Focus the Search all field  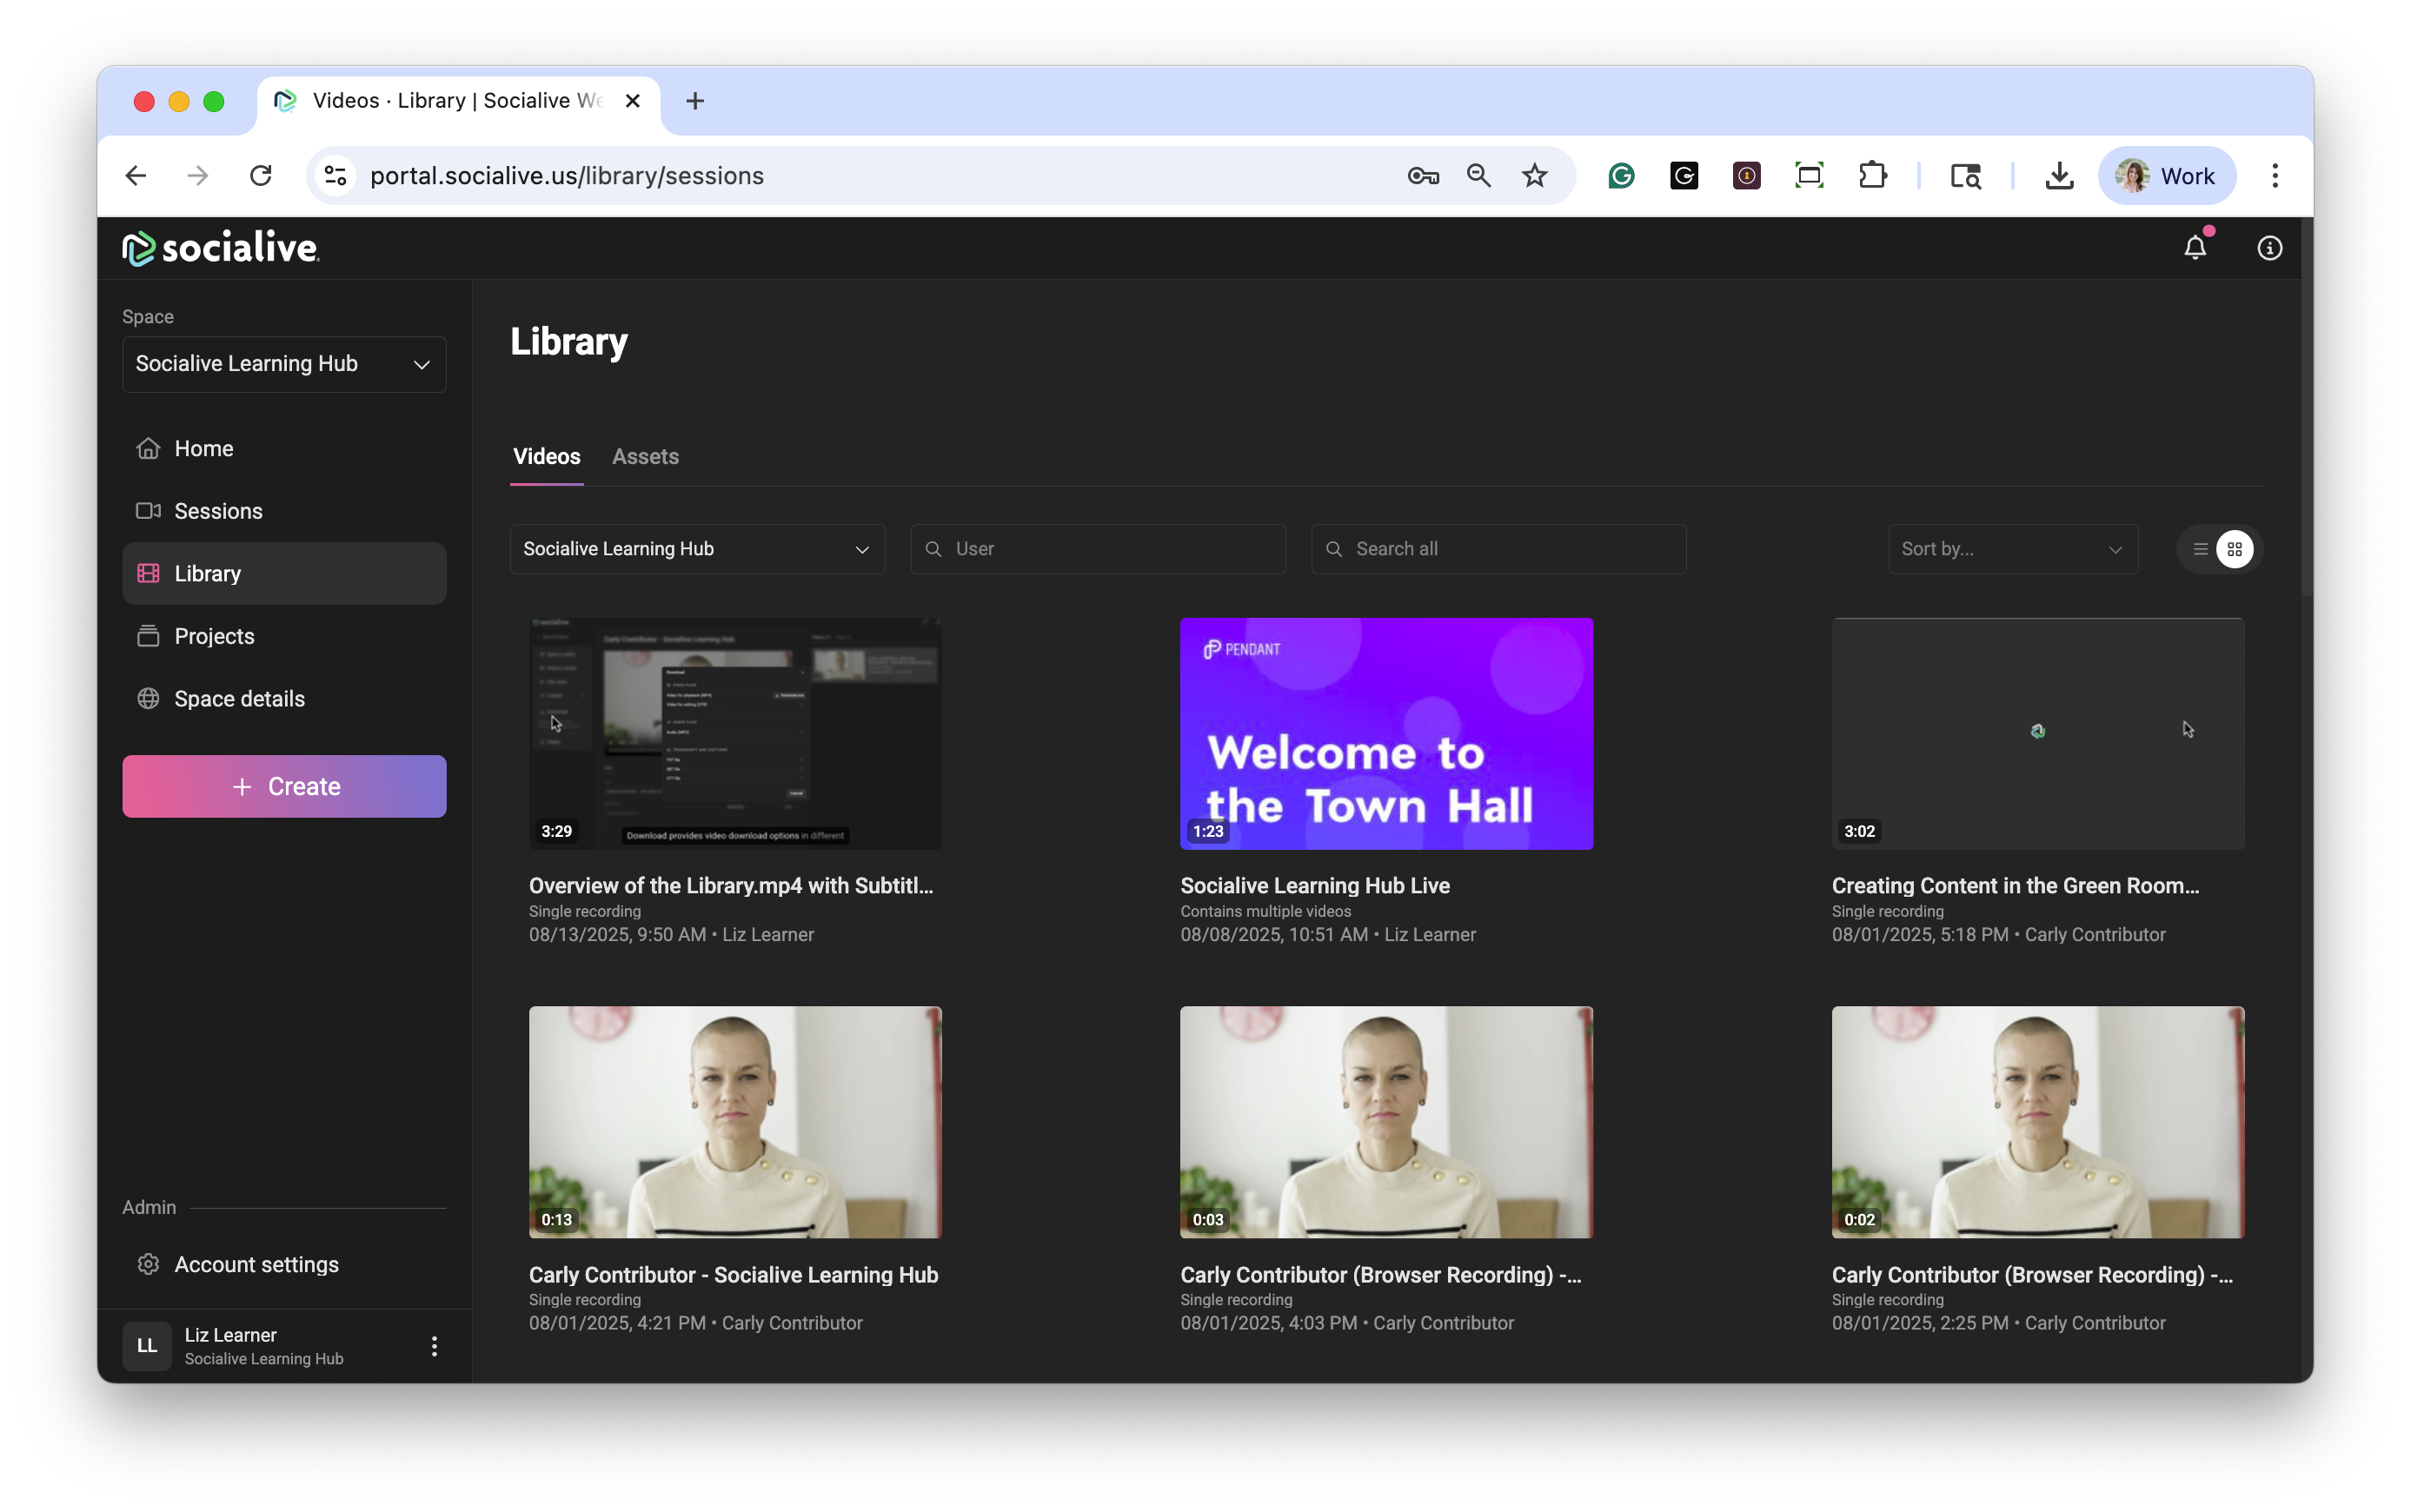1498,549
